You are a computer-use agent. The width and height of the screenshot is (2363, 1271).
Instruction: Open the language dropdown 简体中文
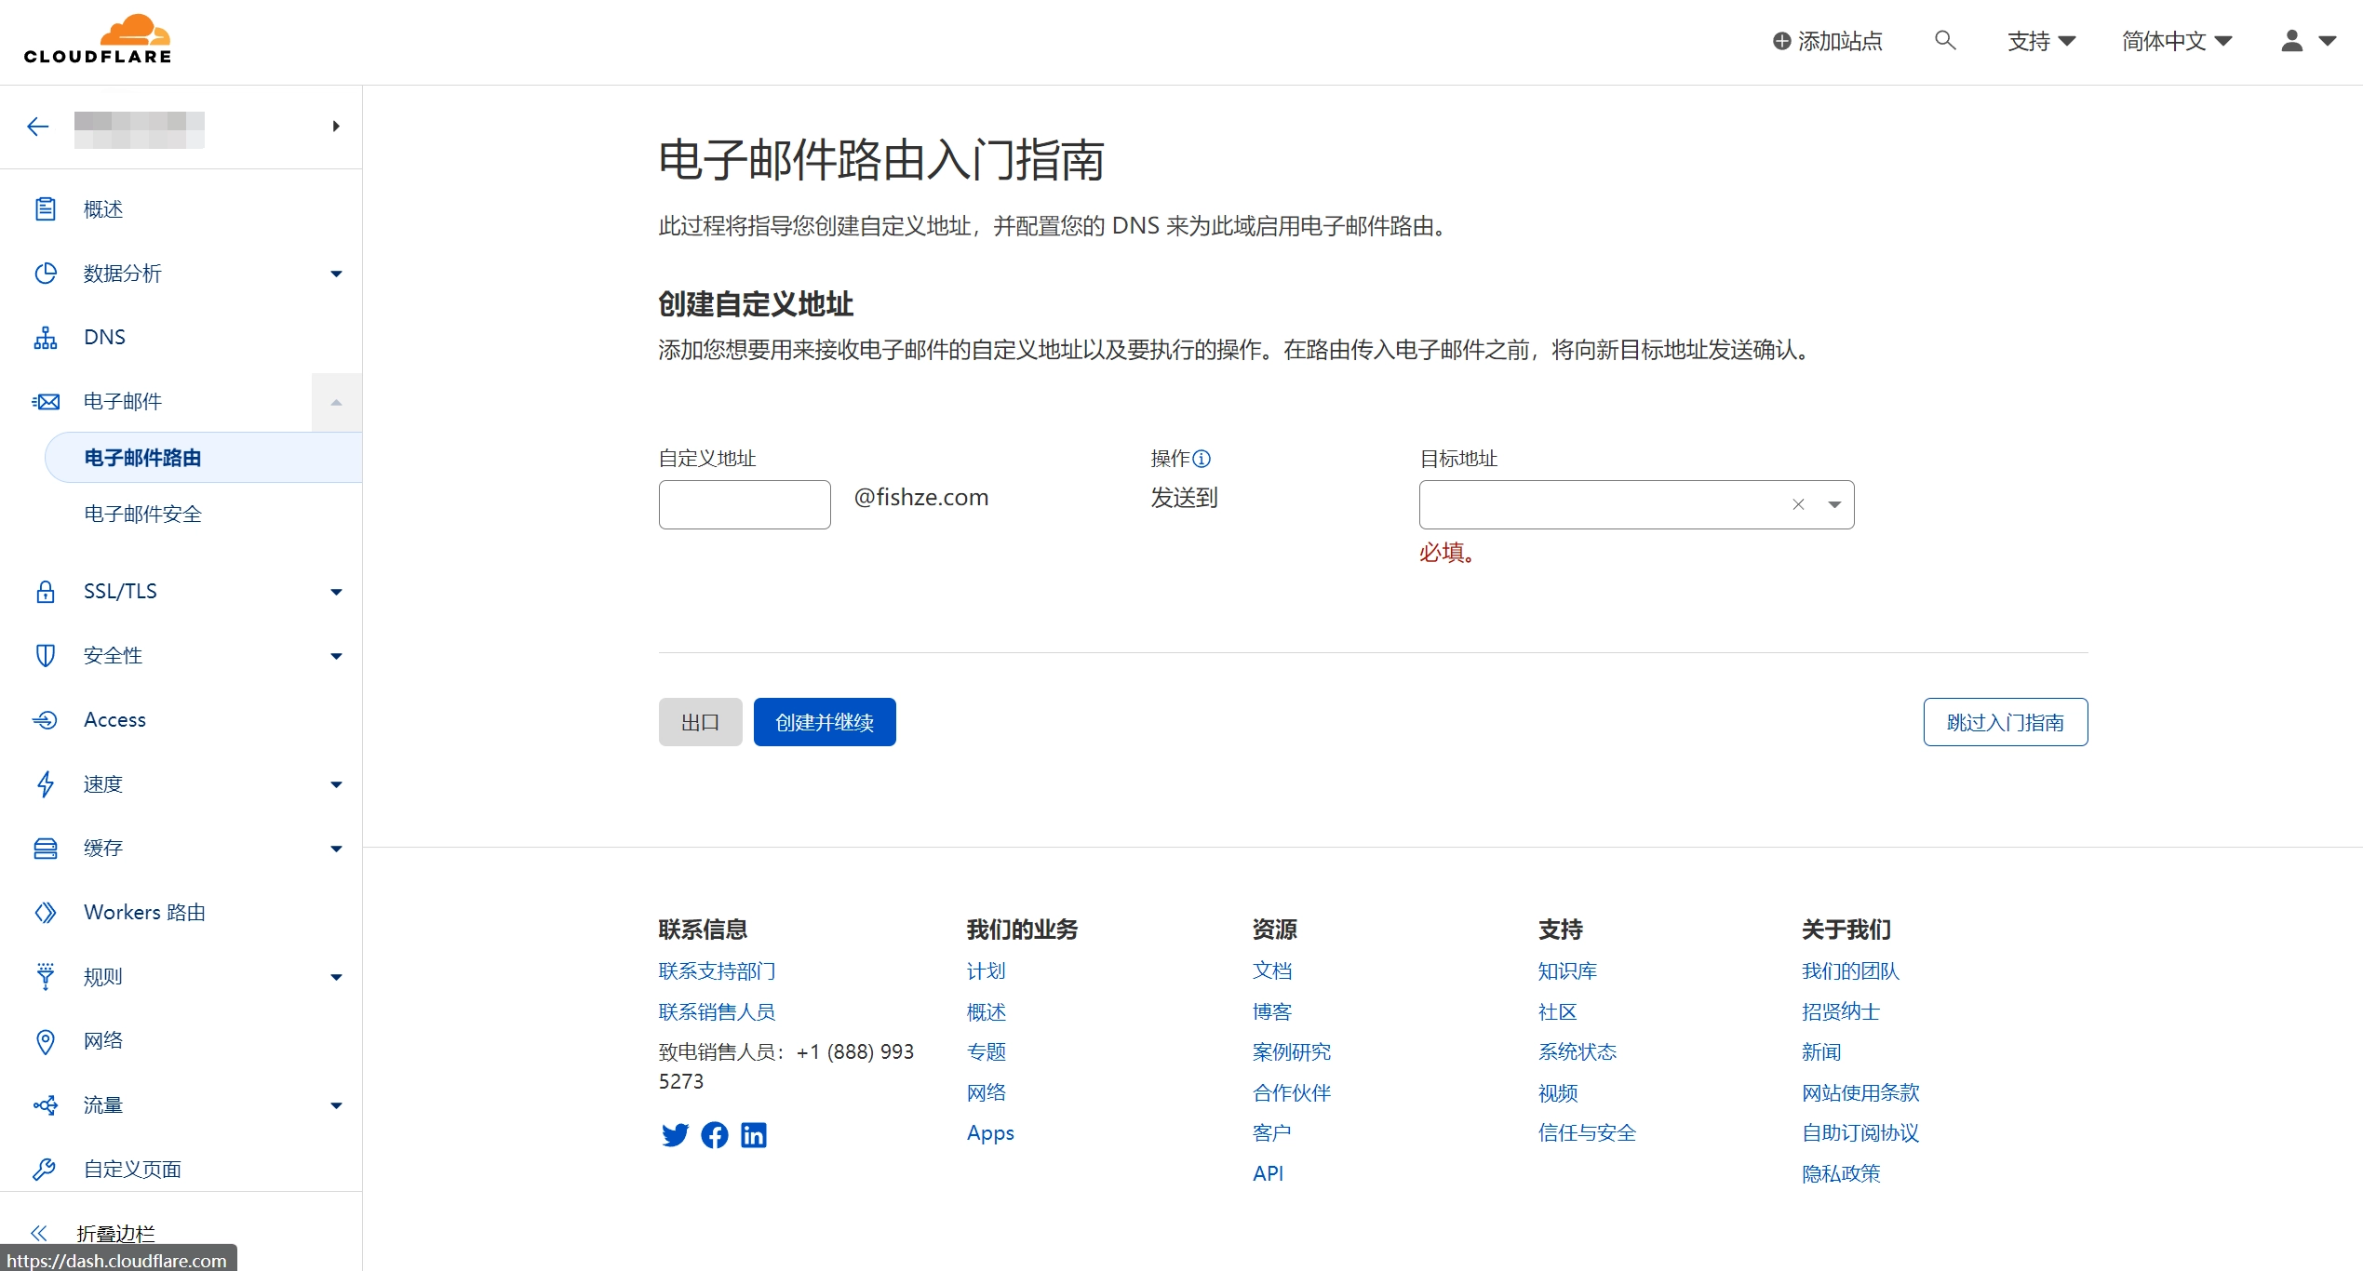click(2176, 41)
